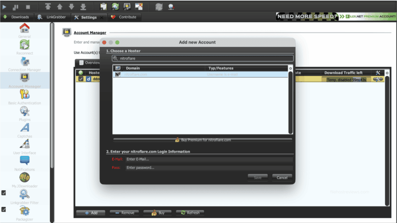Screen dimensions: 397x223
Task: Open Packagizer settings section
Action: tap(24, 214)
